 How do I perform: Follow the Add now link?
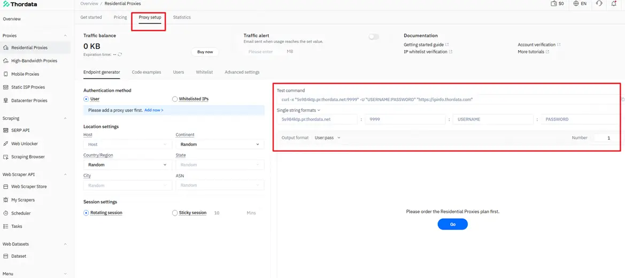pyautogui.click(x=153, y=110)
